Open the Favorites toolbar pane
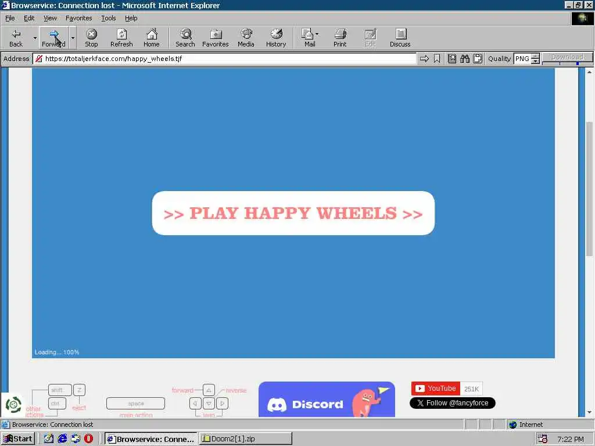Image resolution: width=595 pixels, height=446 pixels. [216, 38]
